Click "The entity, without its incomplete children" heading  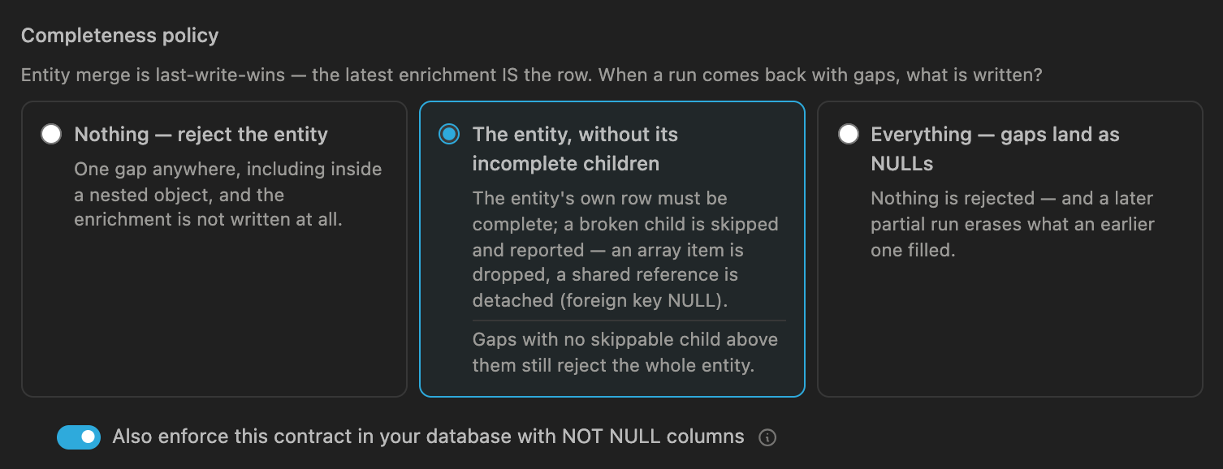pyautogui.click(x=575, y=148)
